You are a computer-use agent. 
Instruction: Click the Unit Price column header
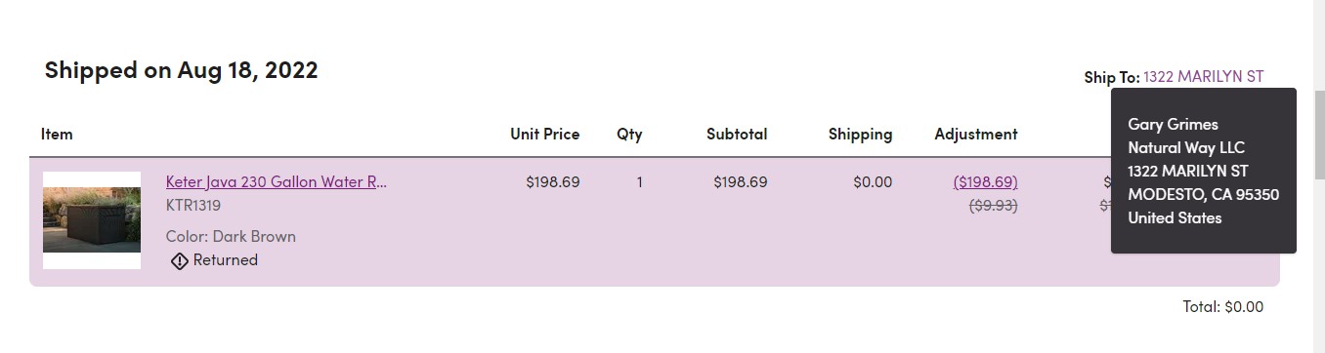coord(544,134)
